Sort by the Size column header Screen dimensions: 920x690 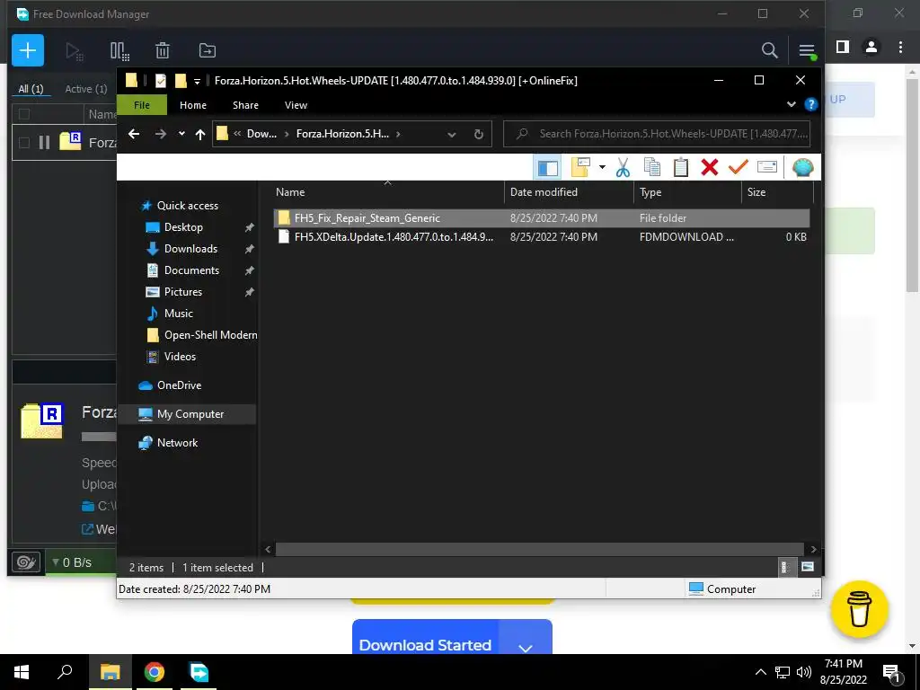[777, 192]
